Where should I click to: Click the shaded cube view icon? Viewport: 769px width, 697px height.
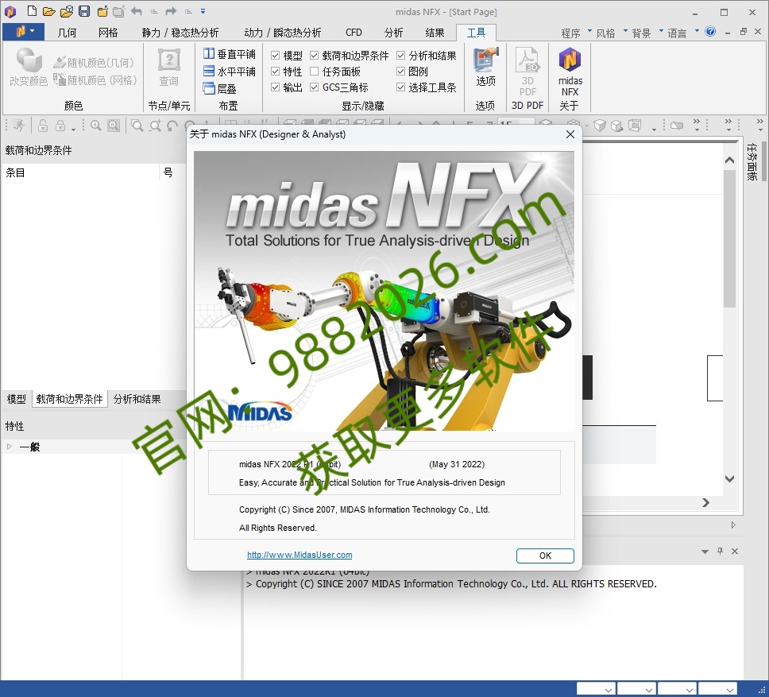click(x=599, y=126)
